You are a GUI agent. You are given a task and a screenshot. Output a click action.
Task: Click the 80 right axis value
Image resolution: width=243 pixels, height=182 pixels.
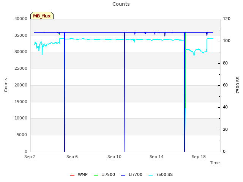click(x=225, y=63)
